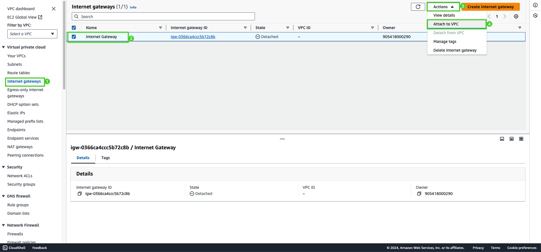Click the split panel resize handle
Screen dimensions: 541x252
(x=282, y=139)
